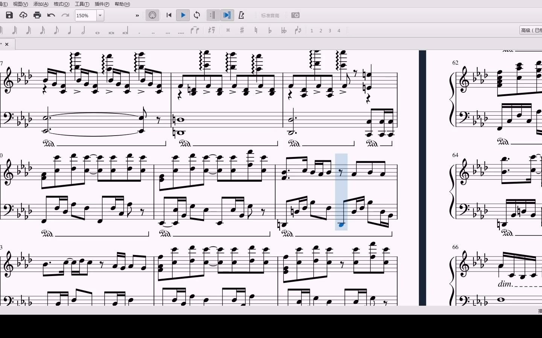Select the quarter note duration

click(70, 30)
